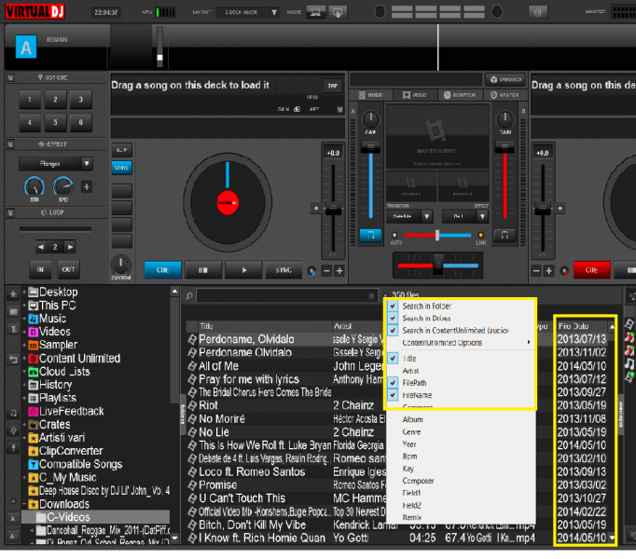Open Music folder icon in browser tree

click(x=34, y=319)
